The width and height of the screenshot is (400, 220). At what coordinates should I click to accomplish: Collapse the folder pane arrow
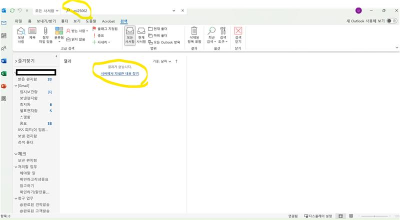tap(56, 56)
